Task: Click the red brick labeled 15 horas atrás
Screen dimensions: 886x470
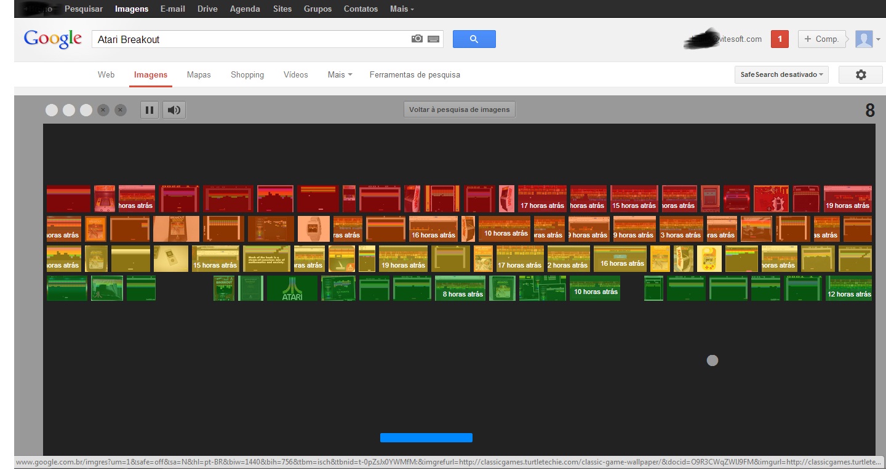Action: click(x=634, y=199)
